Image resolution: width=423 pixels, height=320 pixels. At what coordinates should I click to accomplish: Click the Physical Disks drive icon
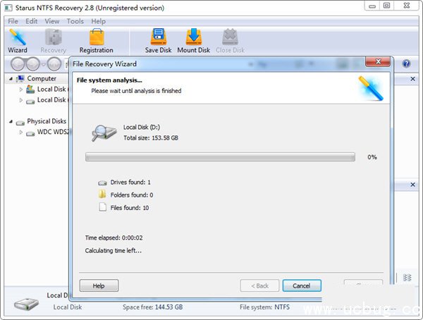(20, 123)
